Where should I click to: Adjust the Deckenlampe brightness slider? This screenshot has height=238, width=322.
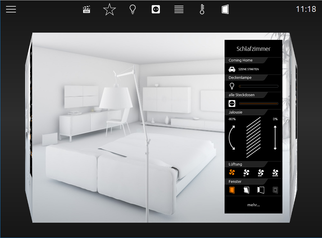pos(258,86)
